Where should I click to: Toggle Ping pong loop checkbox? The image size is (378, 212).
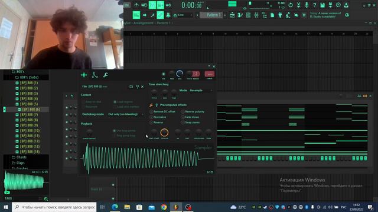click(114, 136)
